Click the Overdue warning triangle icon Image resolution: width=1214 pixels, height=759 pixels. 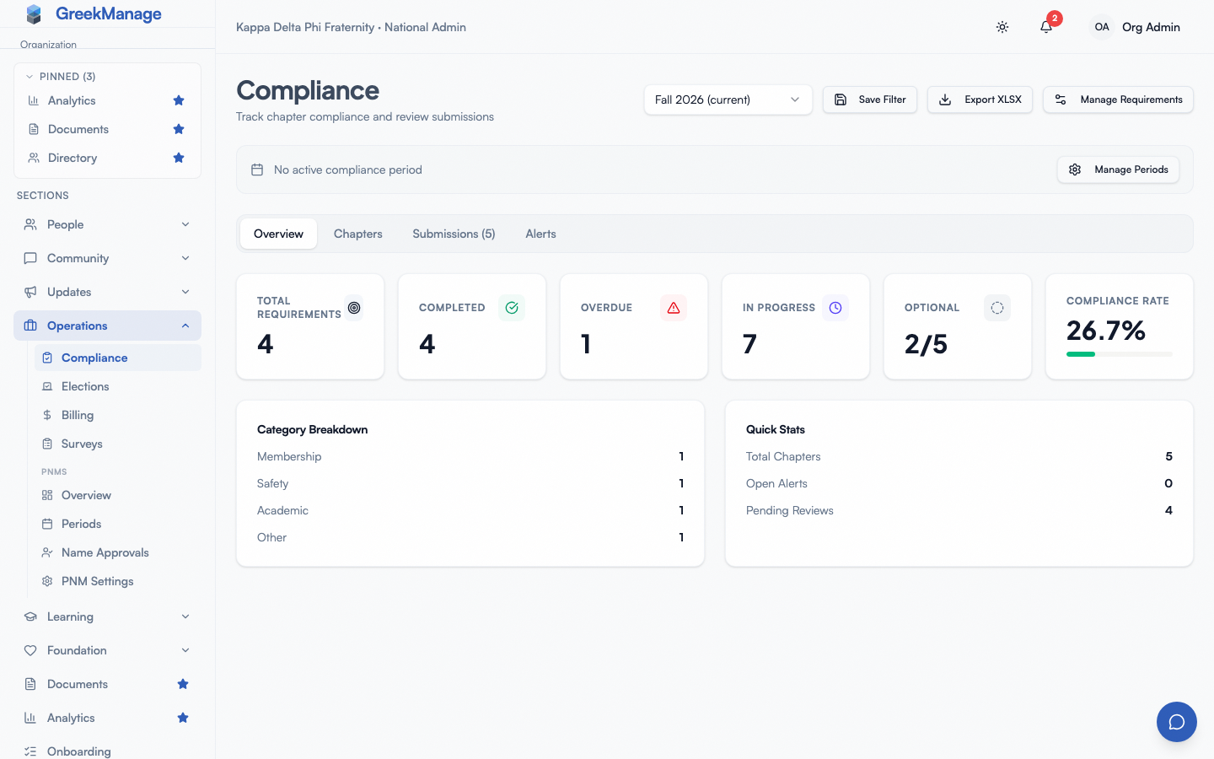click(674, 308)
